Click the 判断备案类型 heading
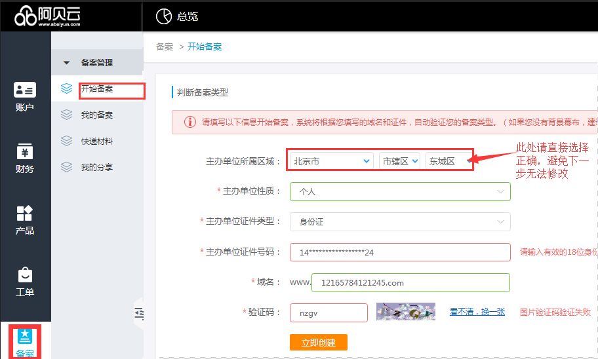The image size is (598, 359). pos(203,92)
